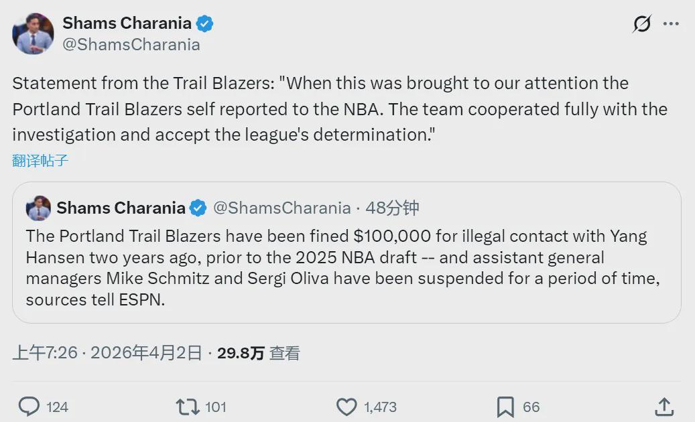This screenshot has width=695, height=422.
Task: Click the reply count of 124
Action: pos(58,406)
